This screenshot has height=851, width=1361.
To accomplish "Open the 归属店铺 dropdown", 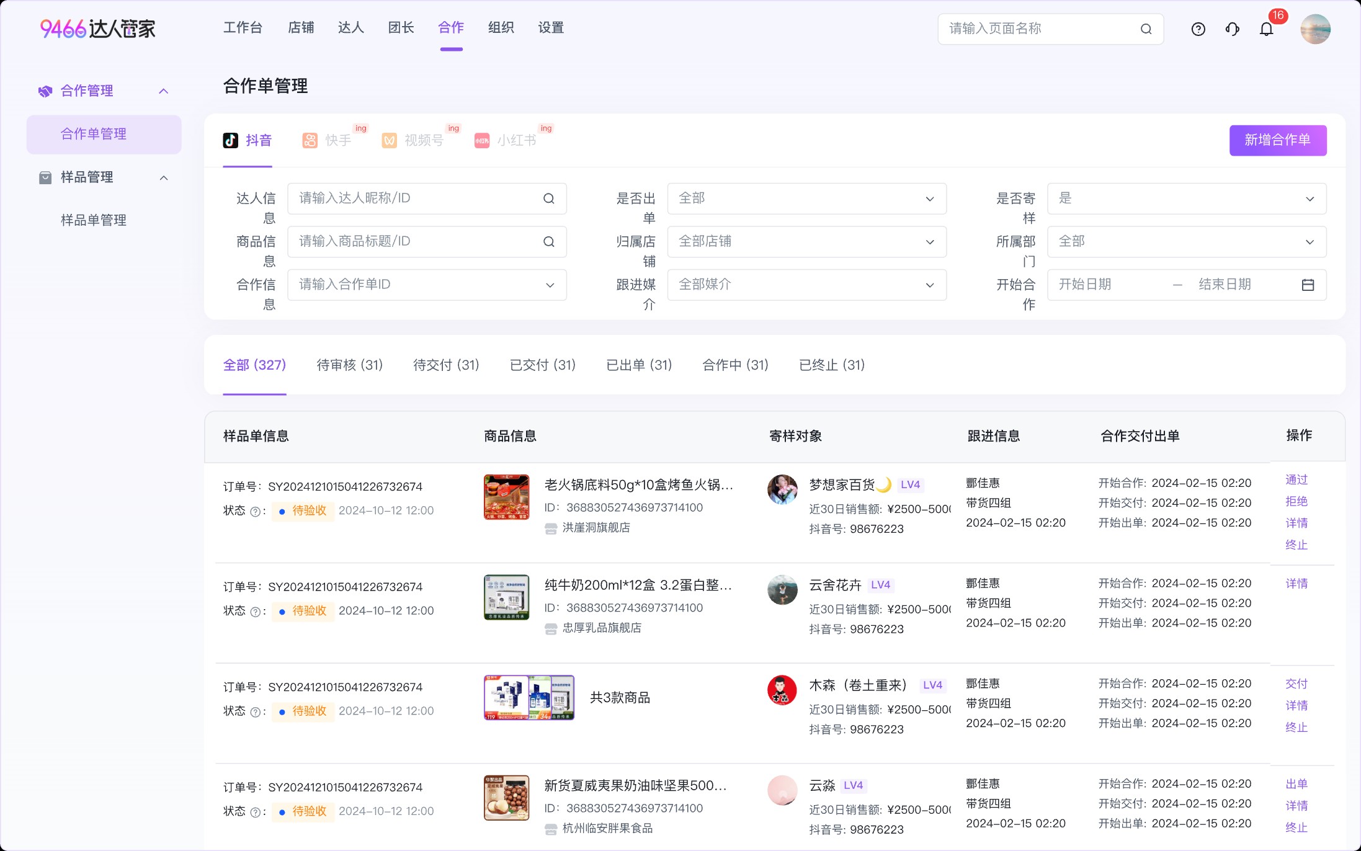I will click(x=806, y=241).
